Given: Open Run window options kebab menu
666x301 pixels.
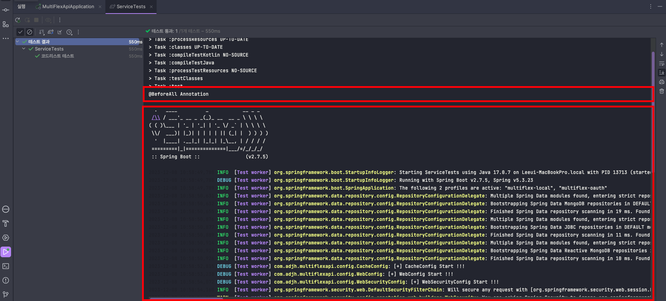Looking at the screenshot, I should tap(650, 6).
